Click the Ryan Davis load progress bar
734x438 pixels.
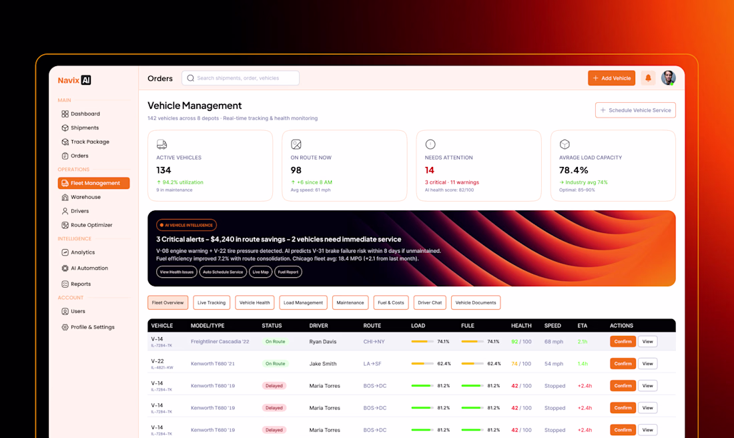[x=422, y=341]
